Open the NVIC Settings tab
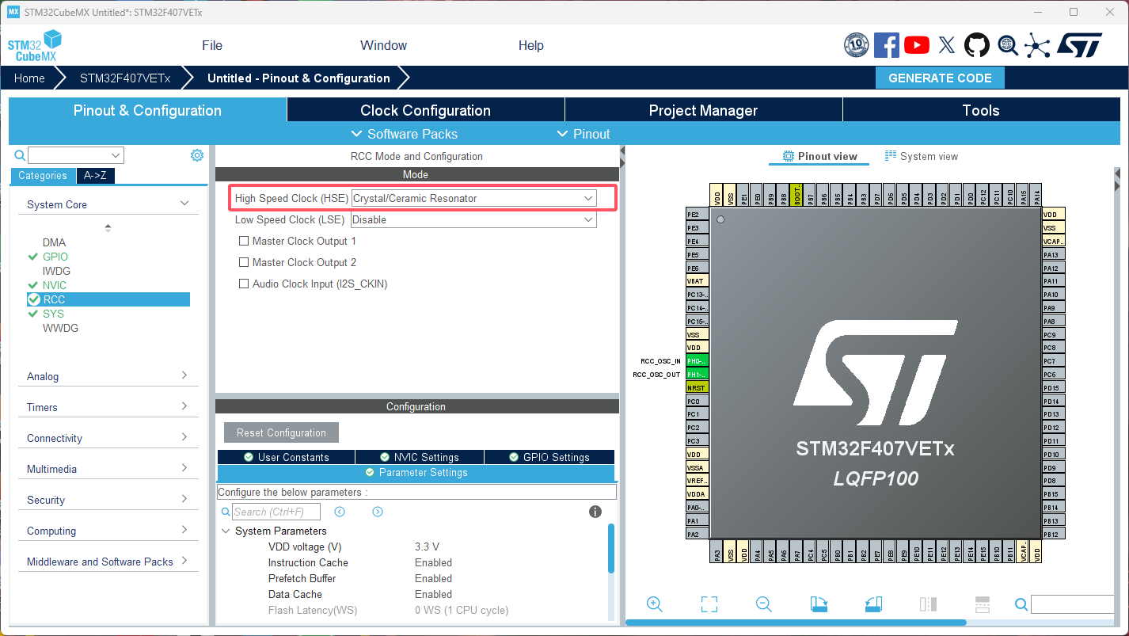This screenshot has width=1129, height=636. pyautogui.click(x=420, y=457)
